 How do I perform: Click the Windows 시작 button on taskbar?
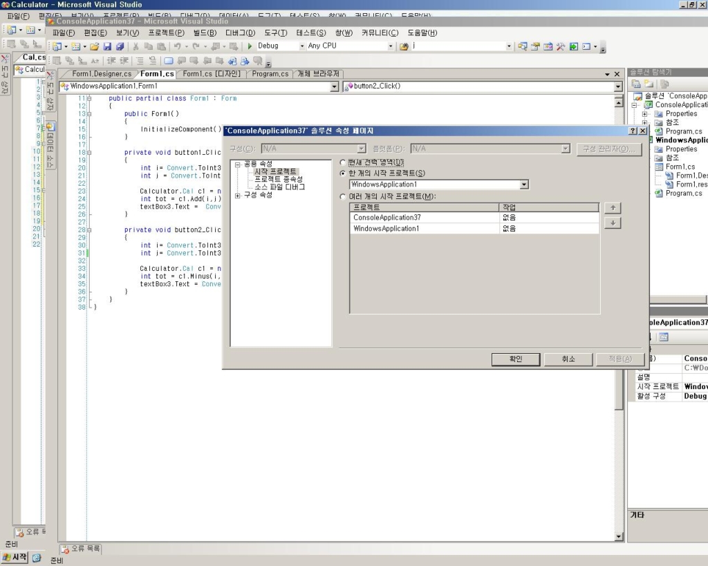(15, 558)
